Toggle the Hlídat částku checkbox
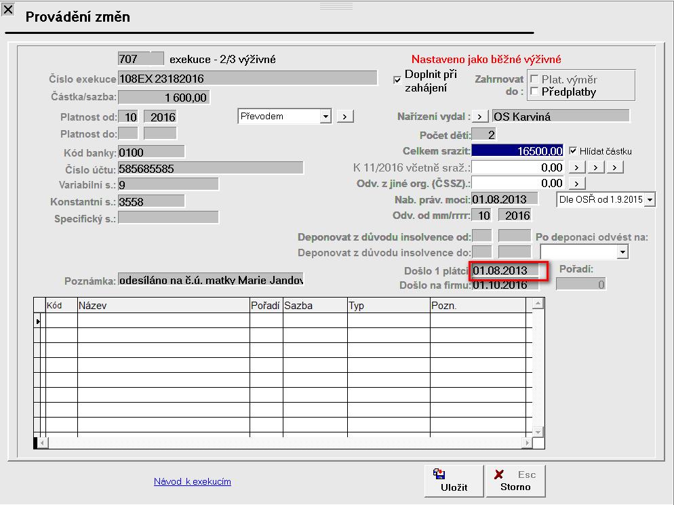The image size is (674, 505). (572, 151)
